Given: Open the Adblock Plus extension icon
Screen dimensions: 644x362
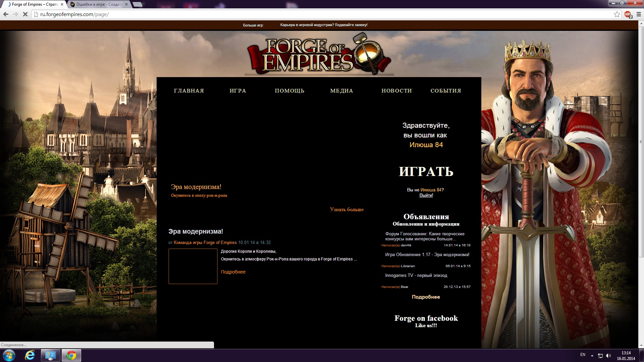Looking at the screenshot, I should [x=628, y=14].
